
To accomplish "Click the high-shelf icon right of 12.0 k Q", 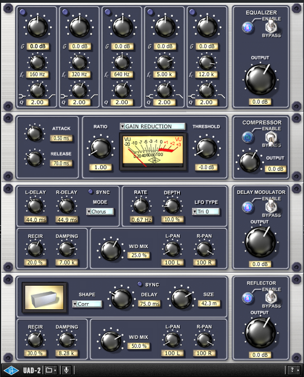I will 221,96.
